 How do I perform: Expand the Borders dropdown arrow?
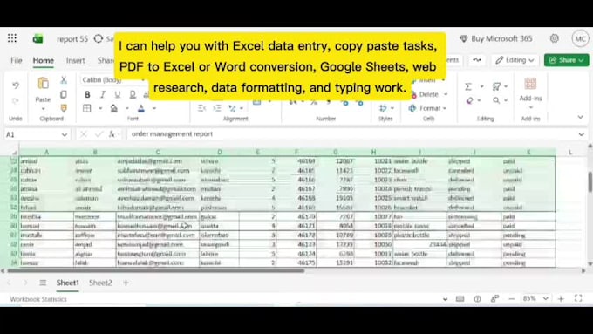pos(100,108)
